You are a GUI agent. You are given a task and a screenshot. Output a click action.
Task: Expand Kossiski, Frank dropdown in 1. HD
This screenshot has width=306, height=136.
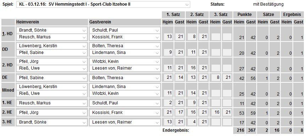(x=125, y=37)
